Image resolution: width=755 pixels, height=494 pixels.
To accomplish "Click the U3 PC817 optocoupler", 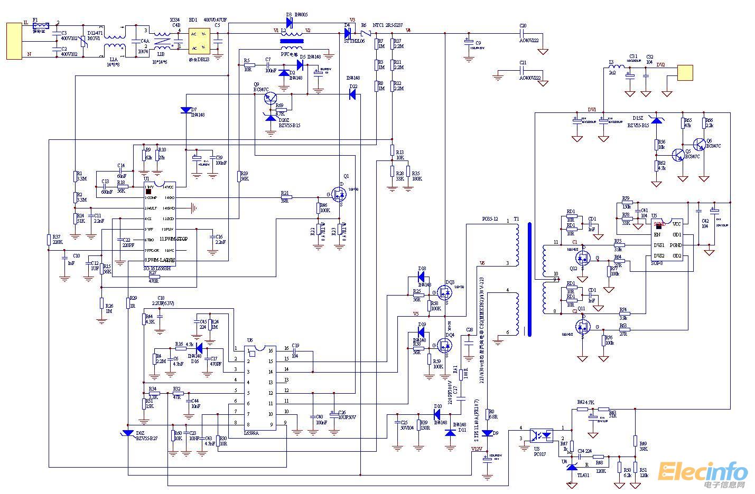I will tap(542, 436).
